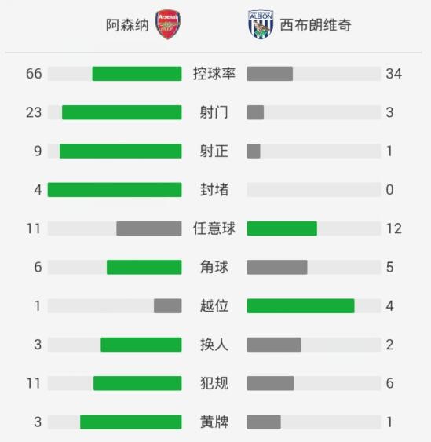This screenshot has height=442, width=431.
Task: Click the West Bromwich Albion crest
Action: pos(261,24)
